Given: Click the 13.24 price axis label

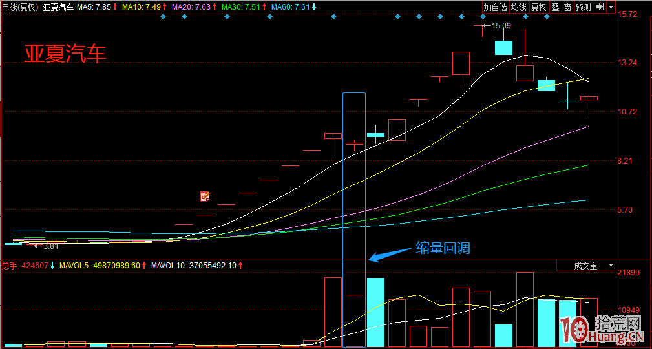Looking at the screenshot, I should [x=628, y=63].
